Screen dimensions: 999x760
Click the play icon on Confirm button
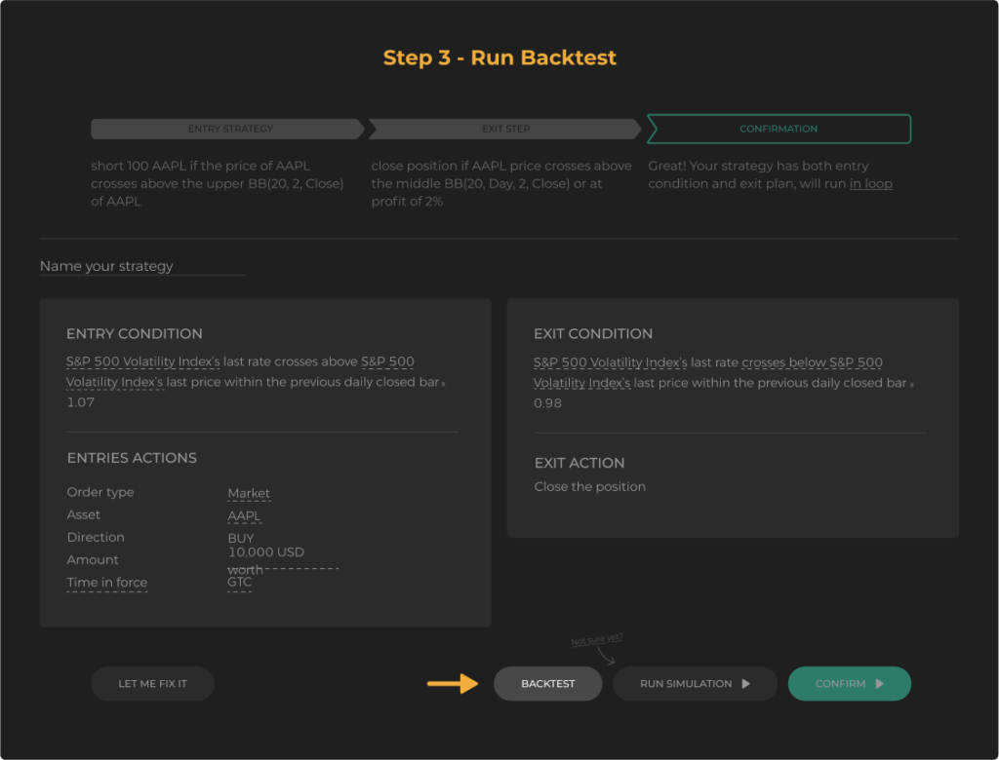click(879, 684)
